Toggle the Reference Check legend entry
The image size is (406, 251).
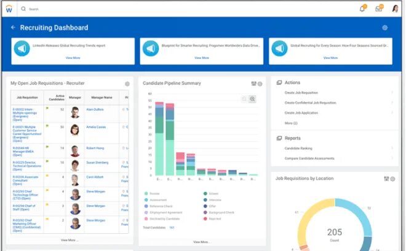[158, 206]
